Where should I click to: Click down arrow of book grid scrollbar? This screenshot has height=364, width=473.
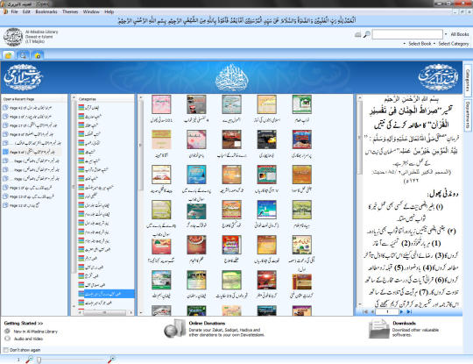pos(140,312)
